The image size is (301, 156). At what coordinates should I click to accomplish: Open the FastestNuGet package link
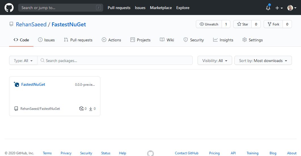tap(33, 85)
